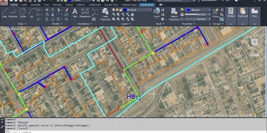Viewport: 267px width, 133px height.
Task: Switch to the Home ribbon tab
Action: coord(14,5)
